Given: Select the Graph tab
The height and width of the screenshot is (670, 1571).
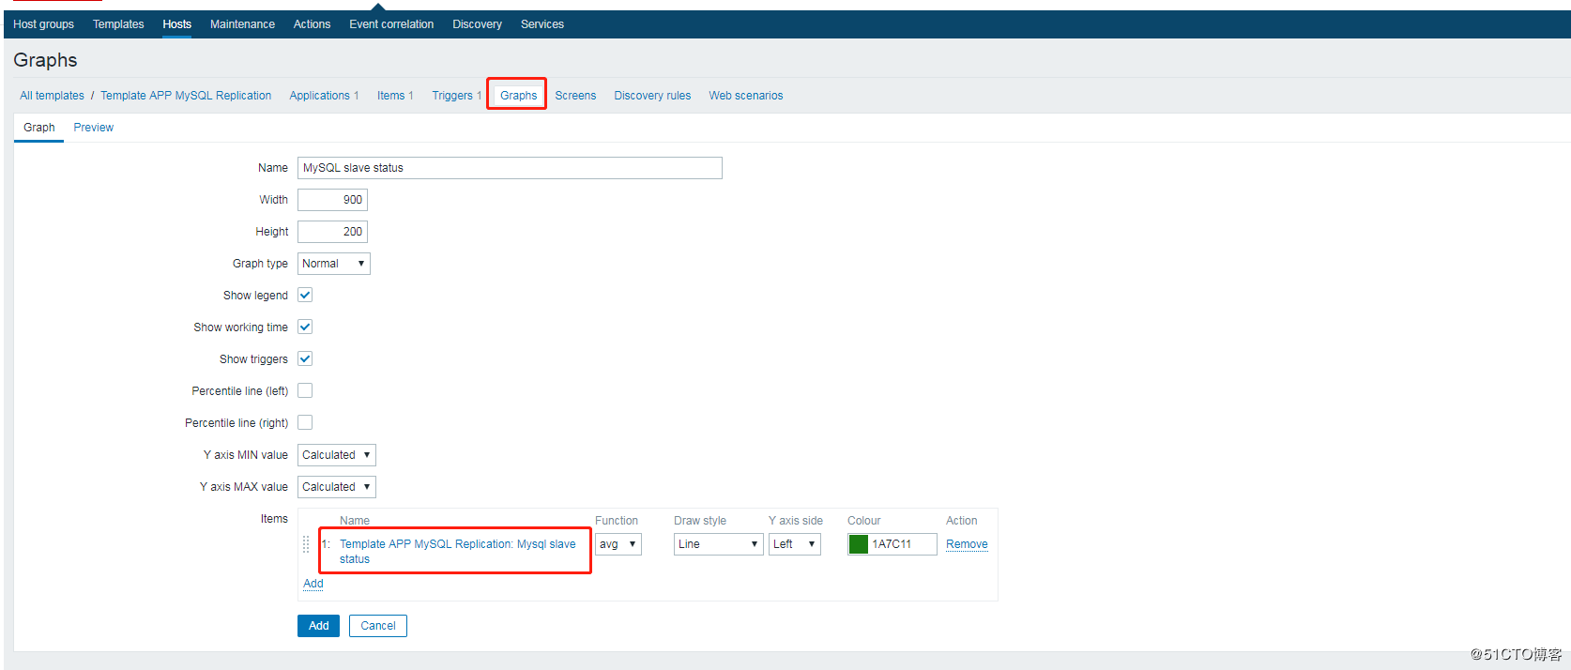Looking at the screenshot, I should (x=39, y=128).
